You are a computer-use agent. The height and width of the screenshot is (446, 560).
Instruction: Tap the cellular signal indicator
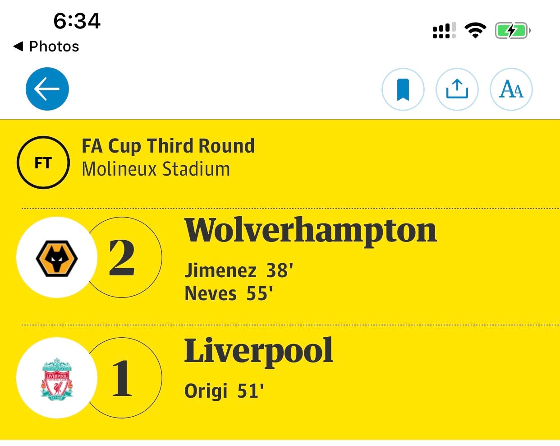444,31
